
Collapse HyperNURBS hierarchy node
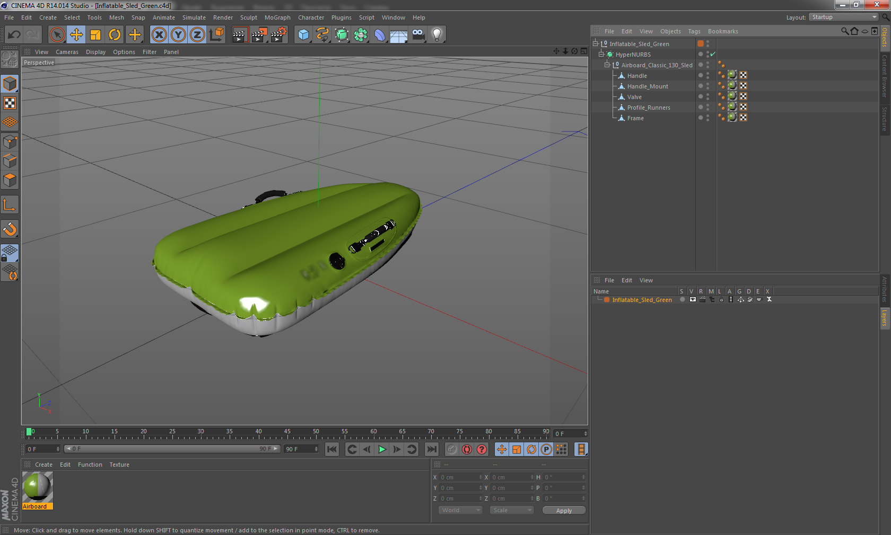601,54
